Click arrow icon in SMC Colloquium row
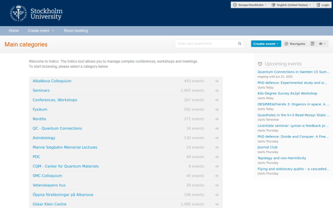Viewport: 333px width, 208px height. click(216, 176)
